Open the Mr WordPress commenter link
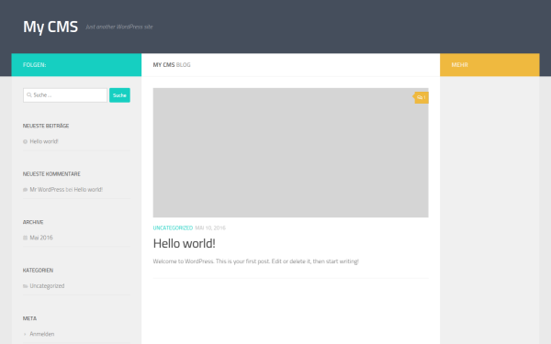This screenshot has height=344, width=551. (x=47, y=190)
